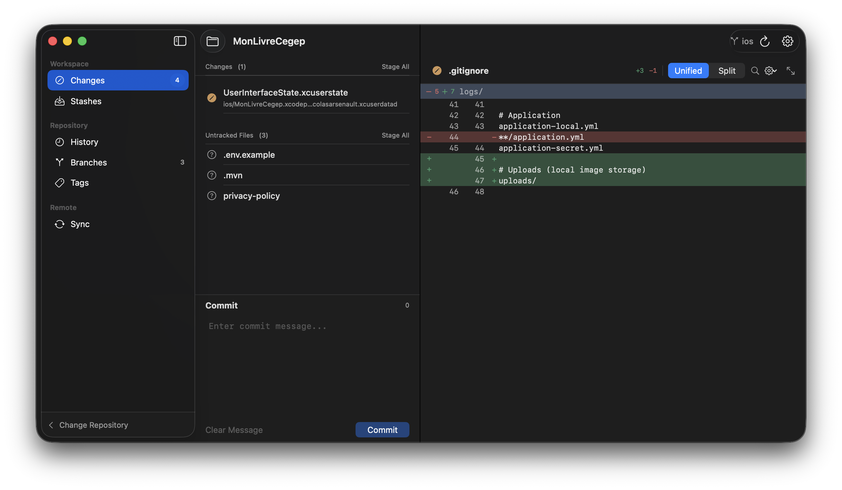Select the privacy-policy untracked item

tap(307, 196)
